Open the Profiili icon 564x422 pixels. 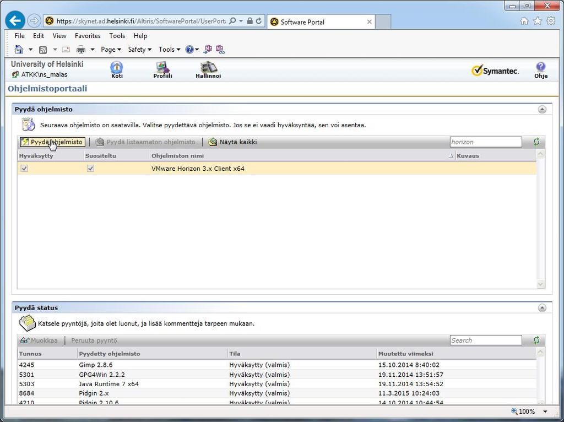162,70
